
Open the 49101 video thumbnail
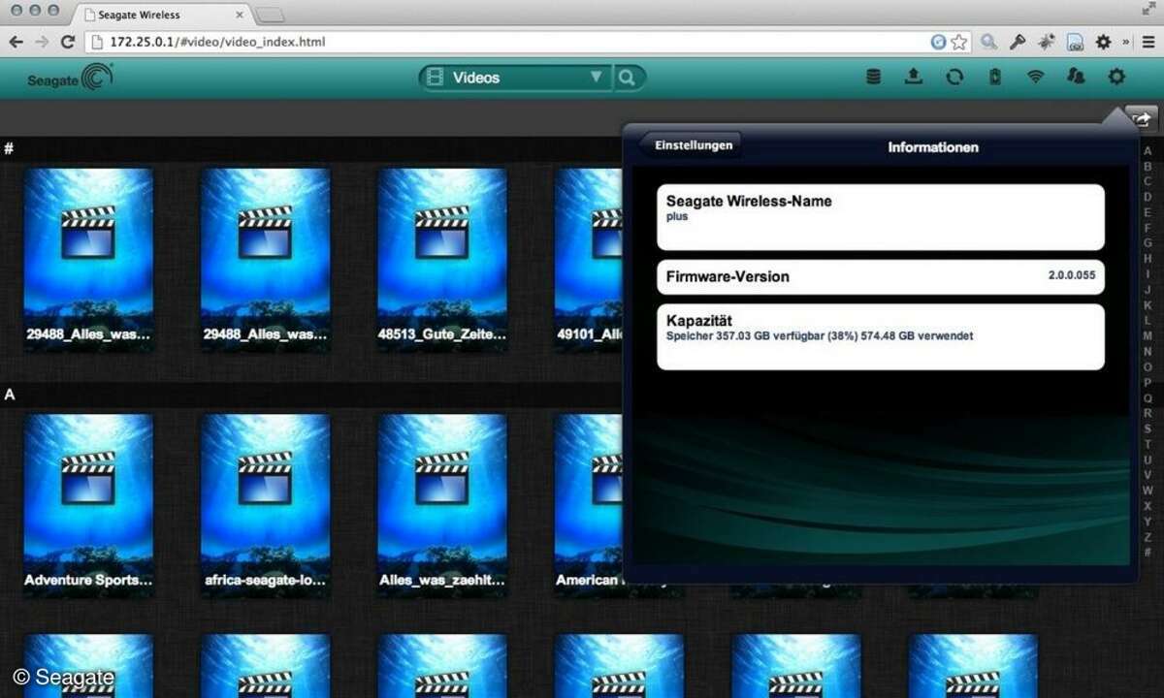tap(589, 260)
